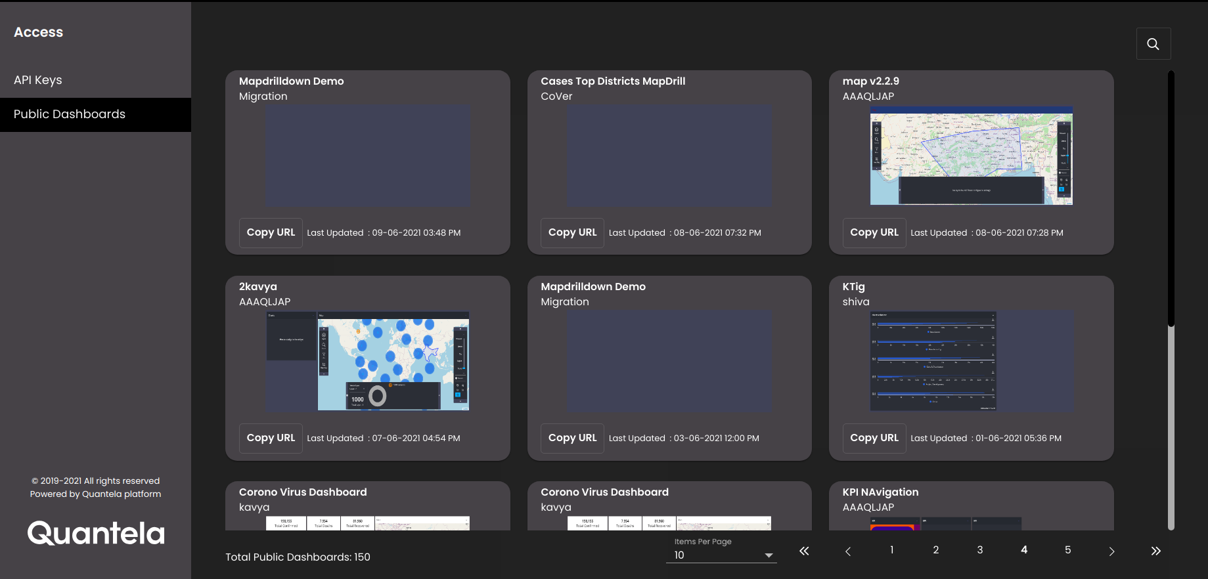Copy URL of Mapdrilldown Demo updated 03-06-2021

pos(572,439)
